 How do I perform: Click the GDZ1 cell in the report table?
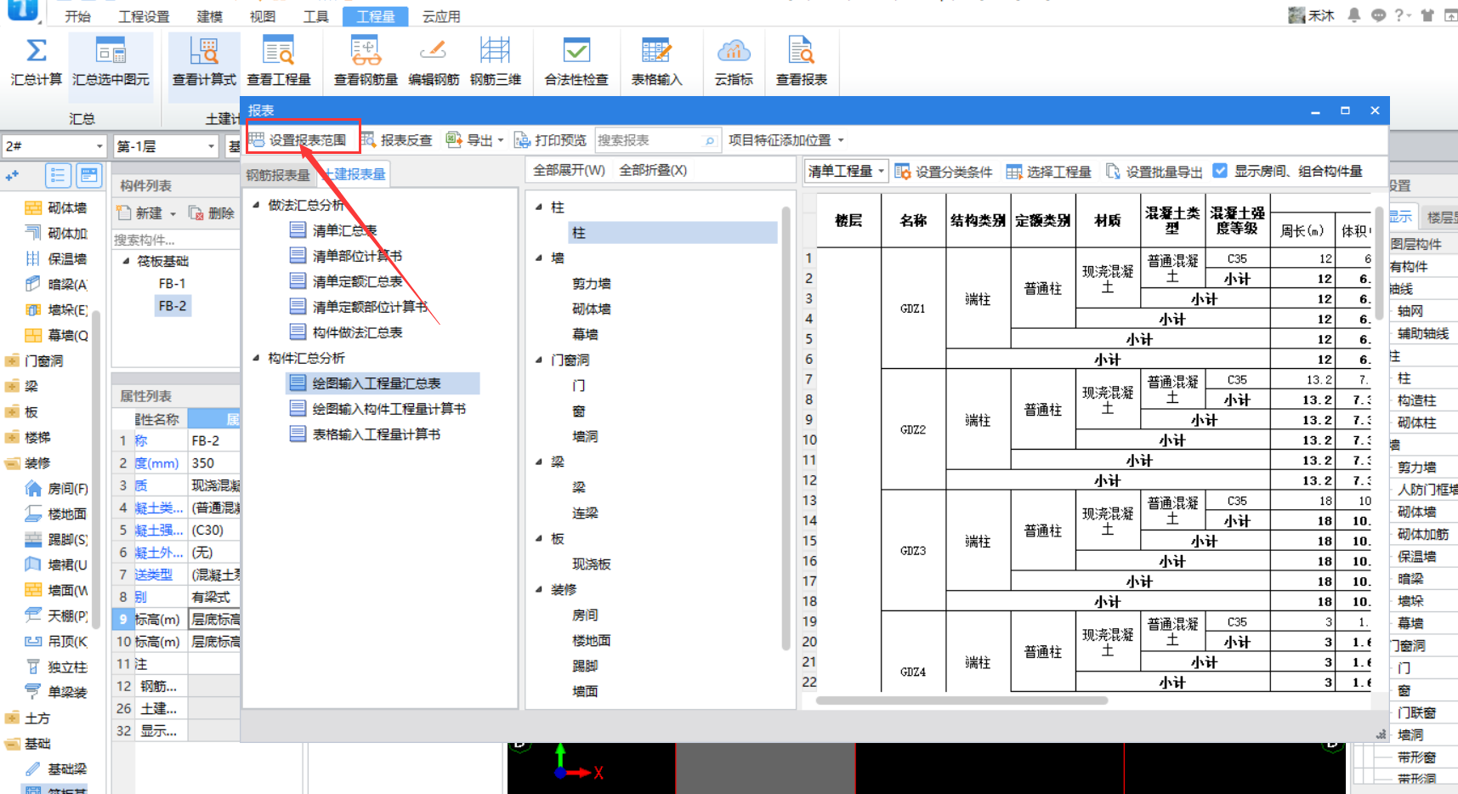point(913,309)
